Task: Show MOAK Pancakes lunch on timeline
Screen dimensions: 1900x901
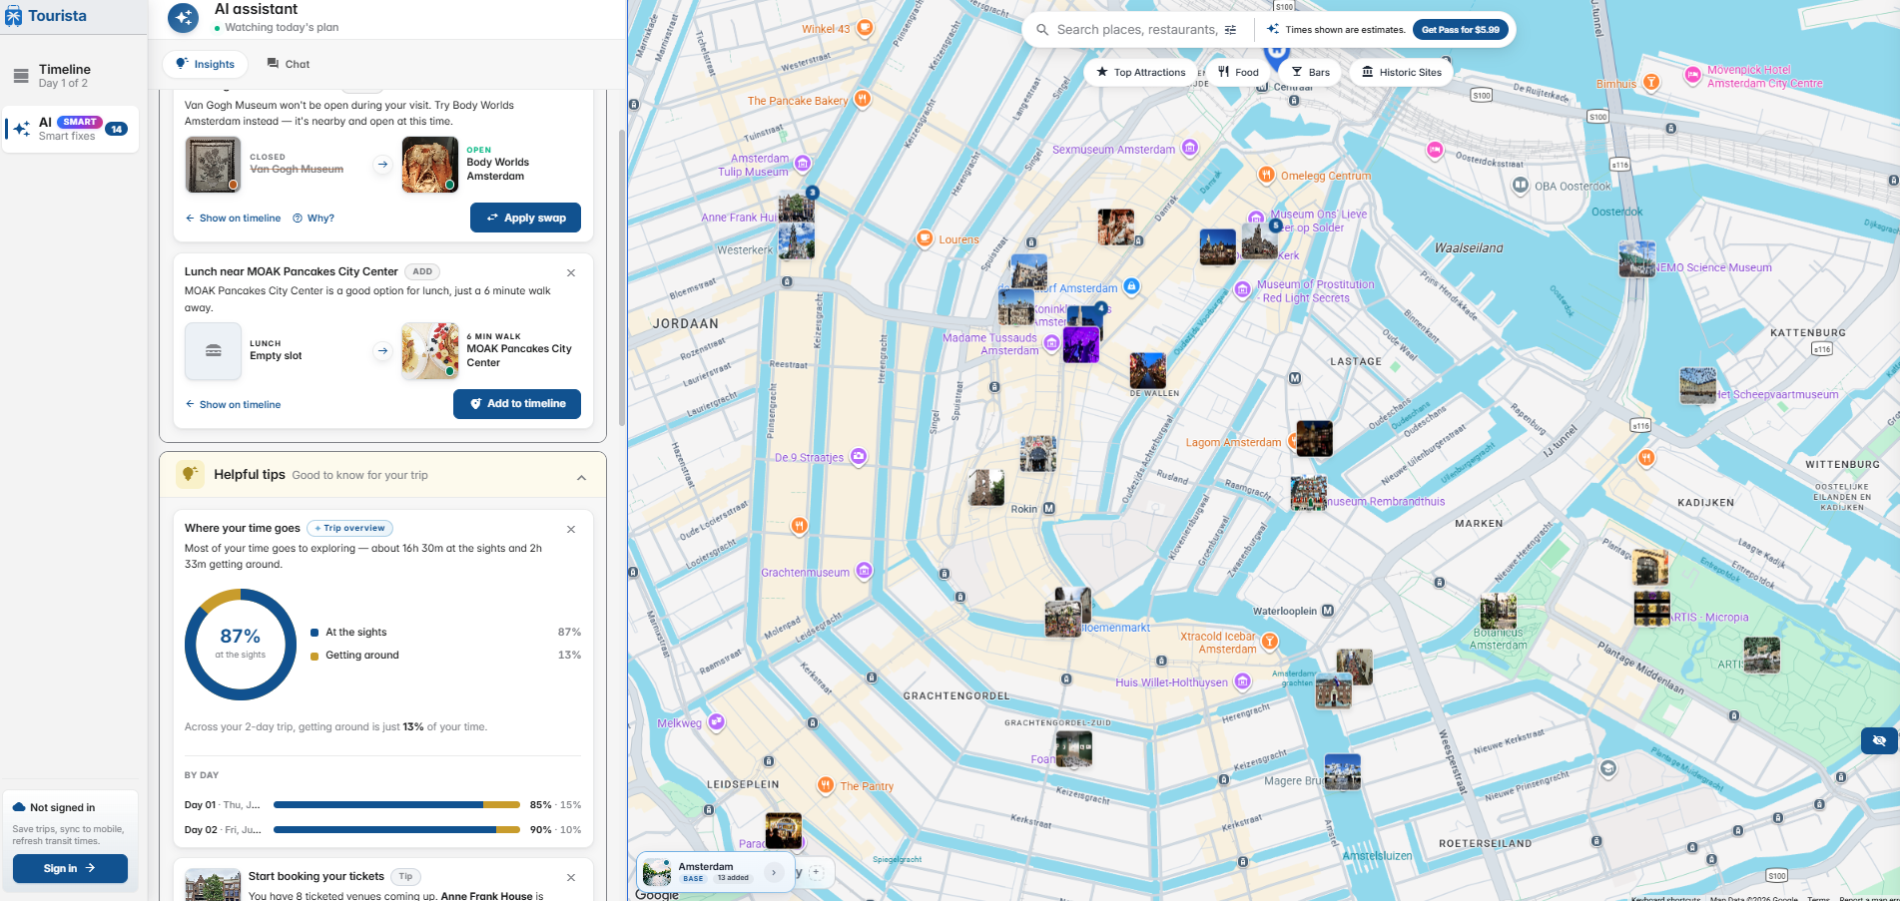Action: point(233,405)
